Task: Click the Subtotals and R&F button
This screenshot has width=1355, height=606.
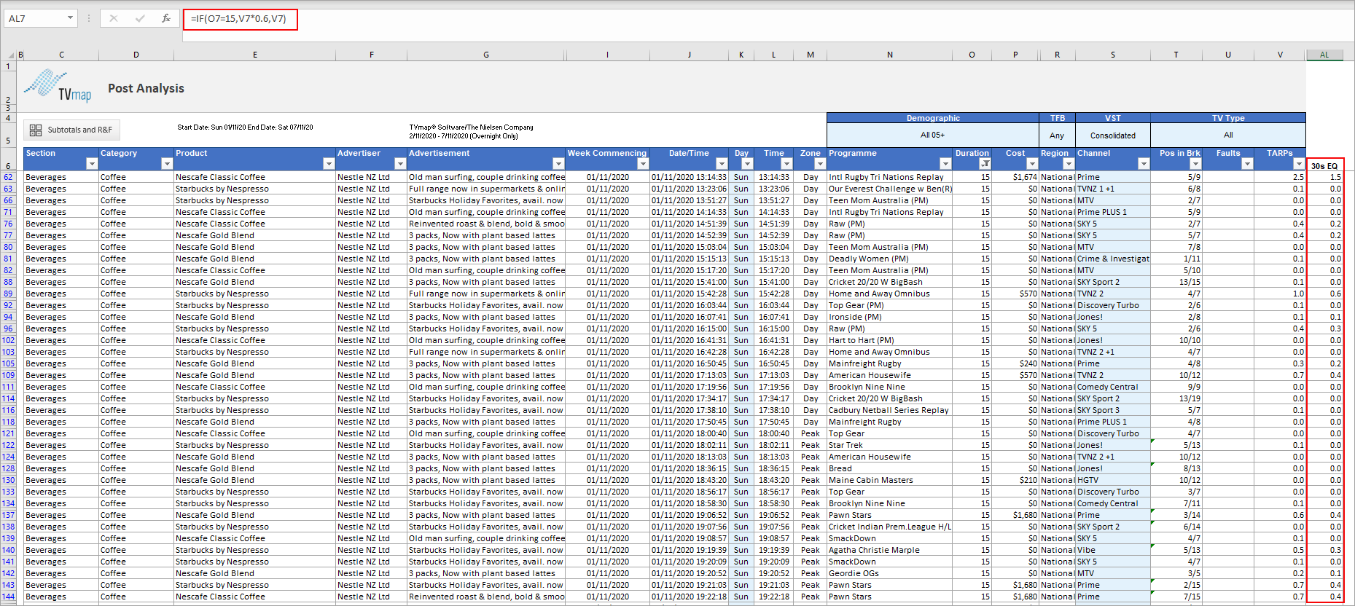Action: [x=71, y=130]
